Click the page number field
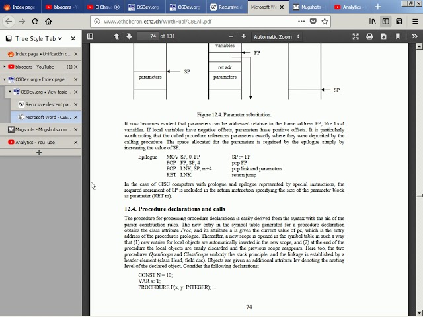Screen dimensions: 423x317 pyautogui.click(x=147, y=36)
